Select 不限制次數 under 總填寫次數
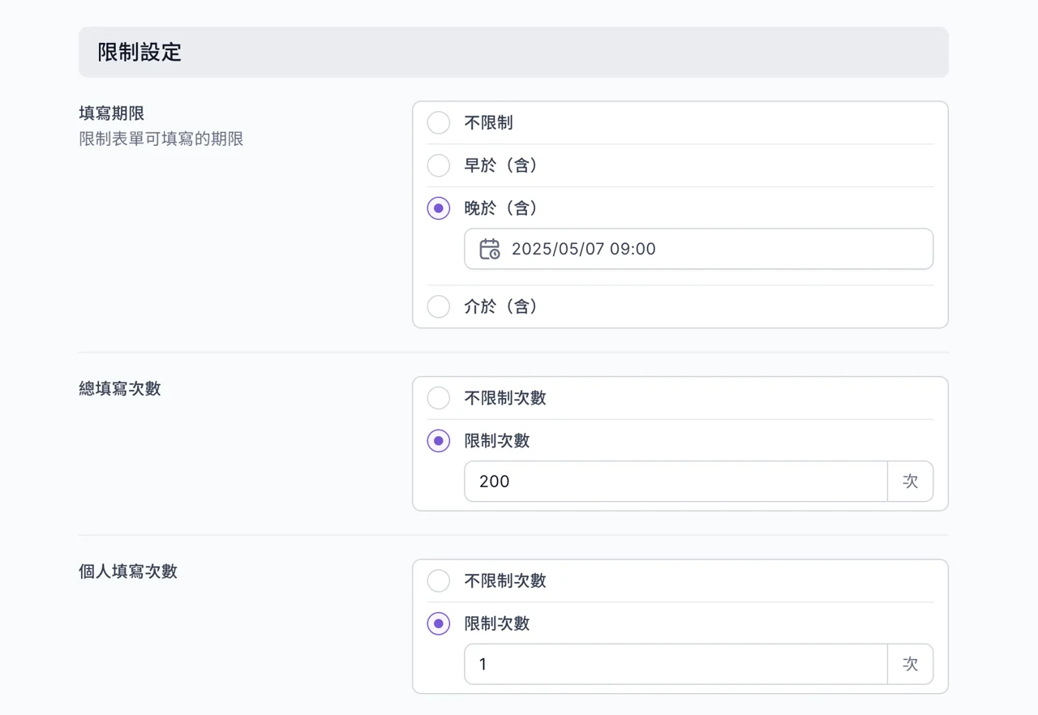The image size is (1038, 715). pyautogui.click(x=439, y=398)
